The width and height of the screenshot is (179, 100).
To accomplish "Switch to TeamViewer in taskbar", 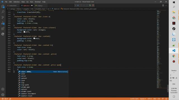I will coord(174,39).
